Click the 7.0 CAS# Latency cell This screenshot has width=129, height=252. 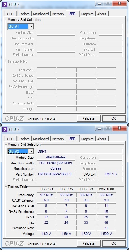tap(66, 200)
